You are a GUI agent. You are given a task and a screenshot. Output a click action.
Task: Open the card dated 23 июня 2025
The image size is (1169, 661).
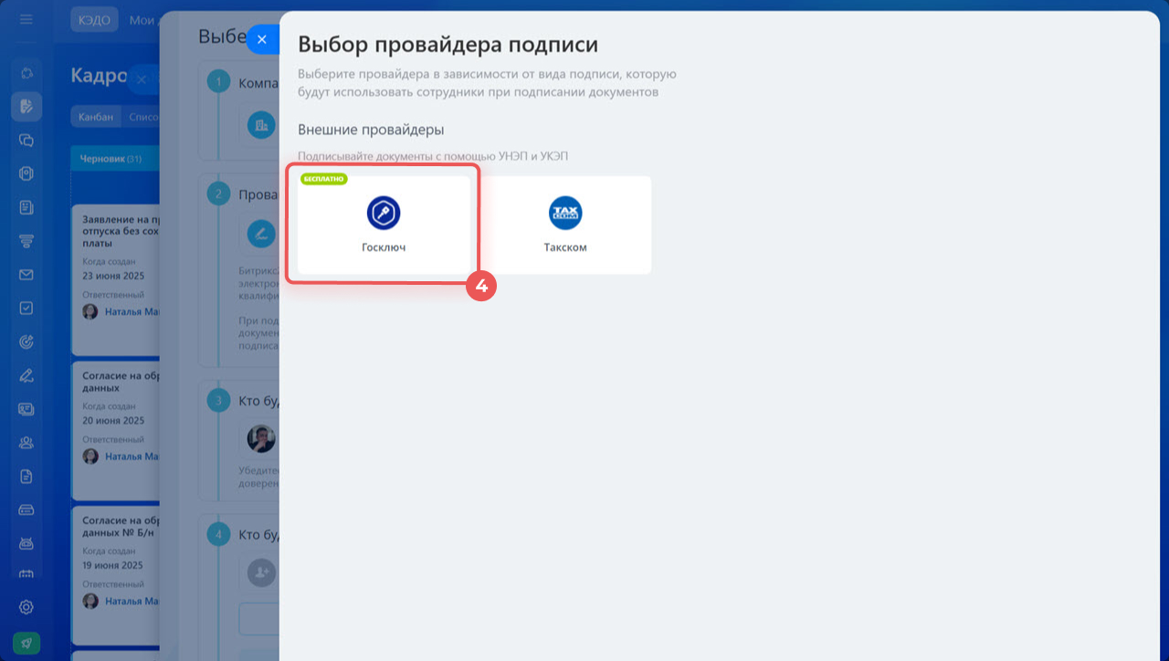[x=116, y=280]
